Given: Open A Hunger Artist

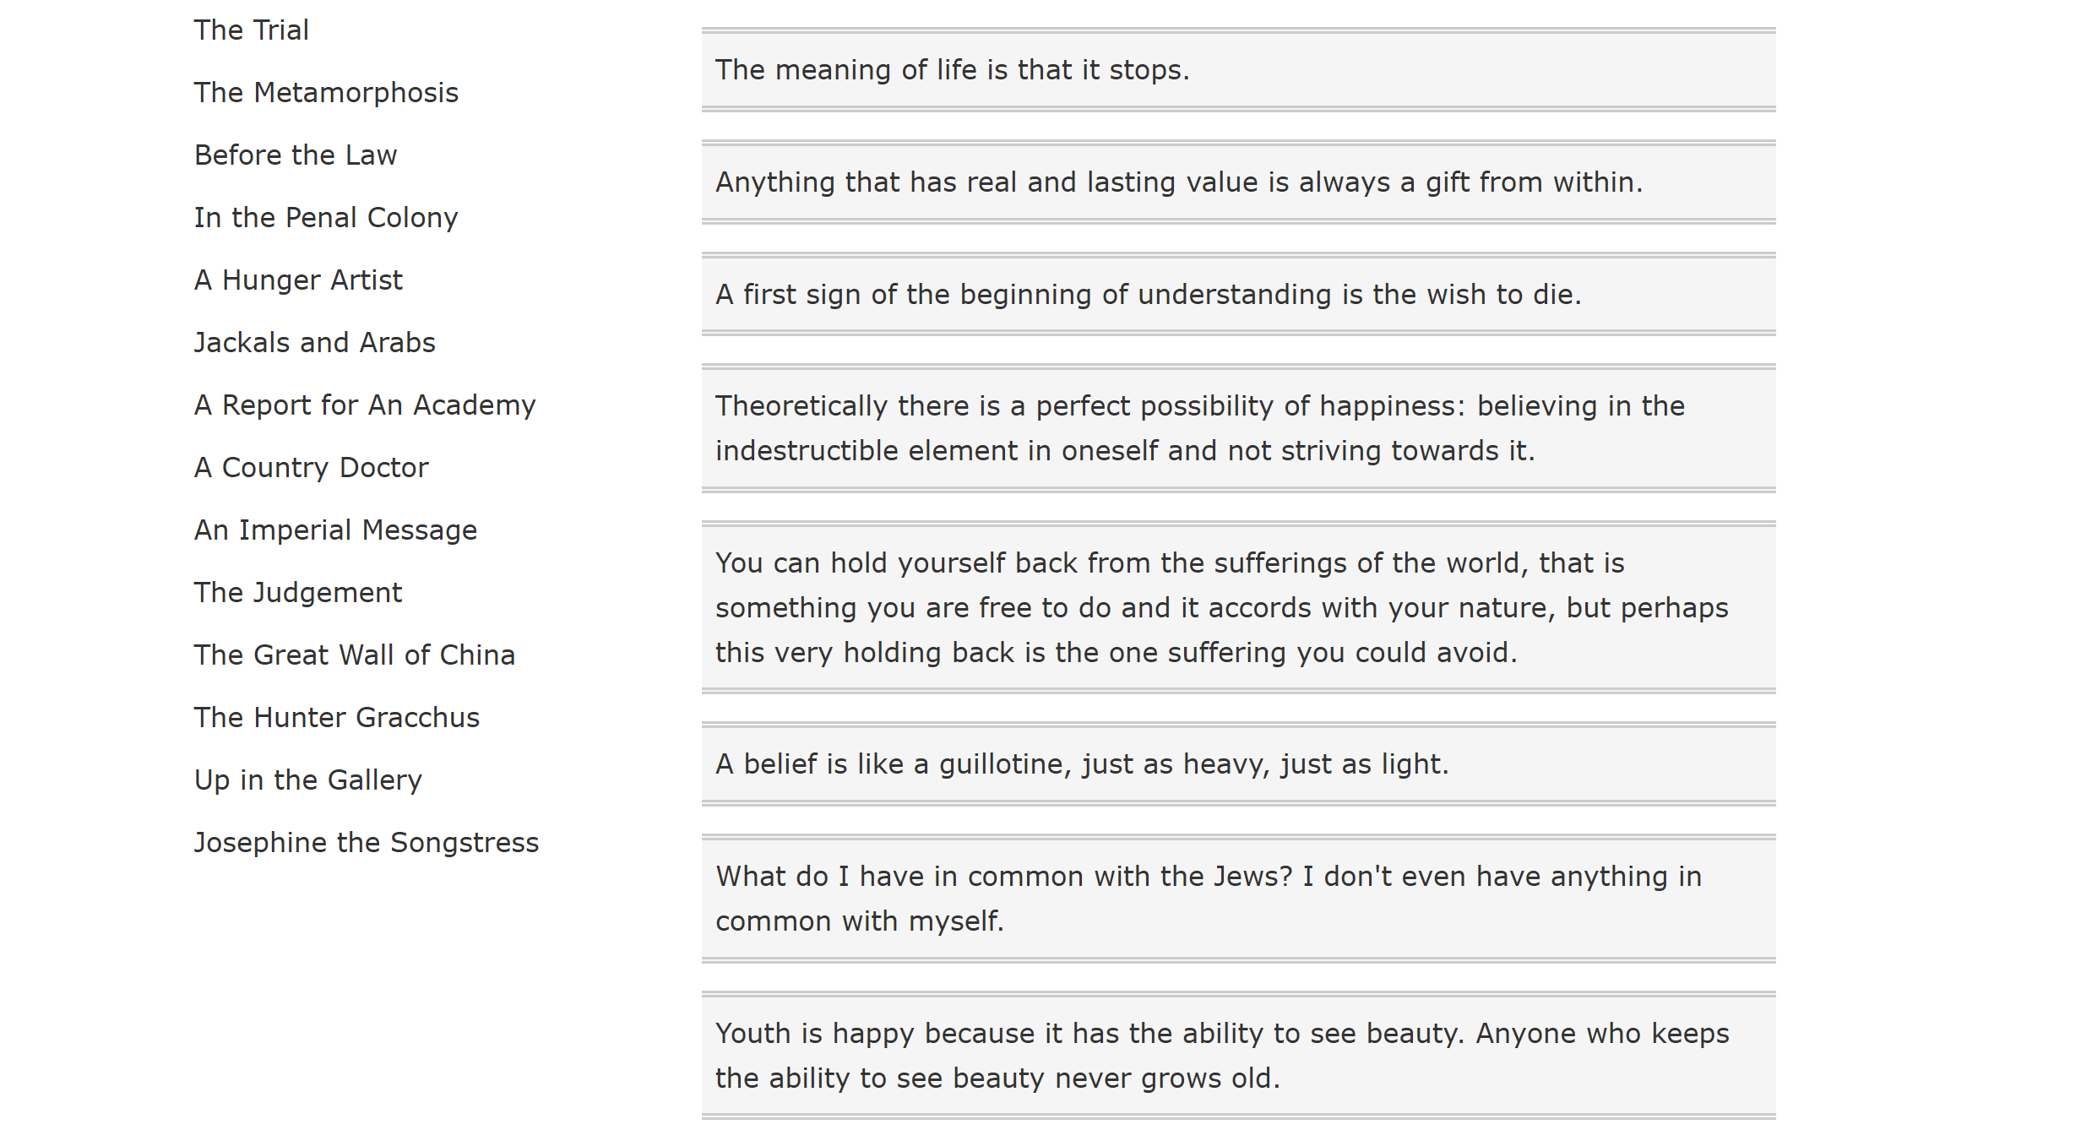Looking at the screenshot, I should [x=298, y=280].
